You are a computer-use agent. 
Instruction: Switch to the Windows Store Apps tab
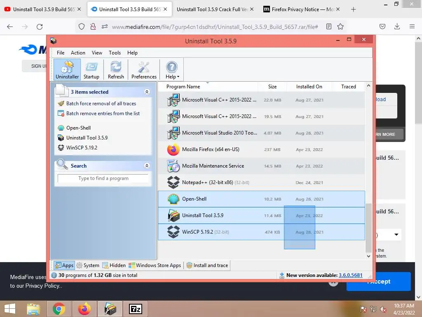tap(155, 265)
